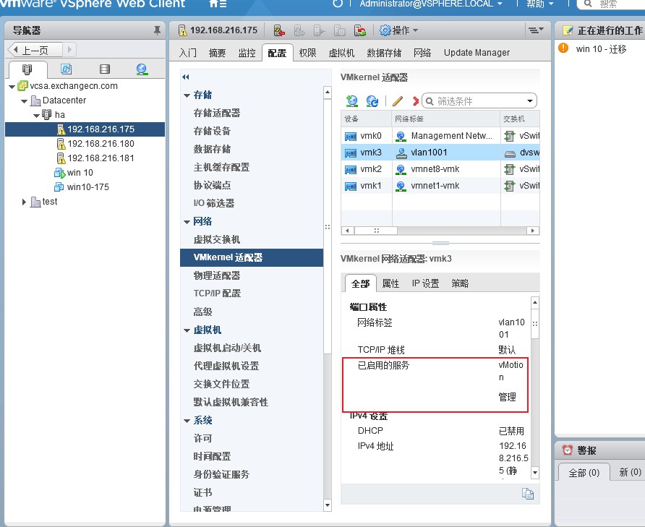
Task: Sort by the 网络标签 column header
Action: pyautogui.click(x=446, y=119)
